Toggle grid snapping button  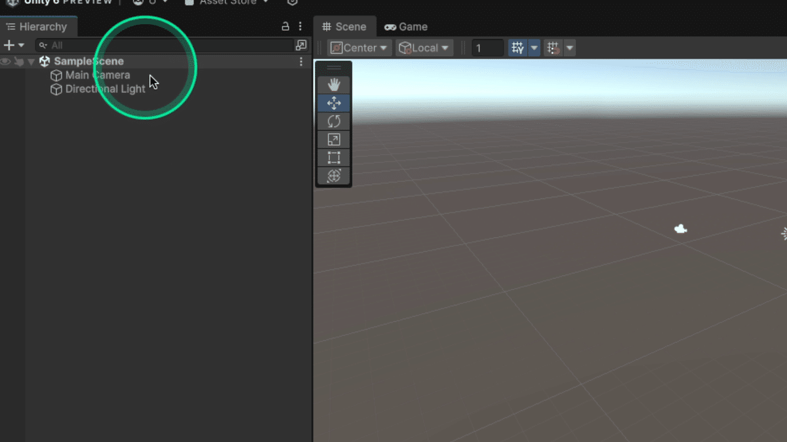tap(554, 48)
